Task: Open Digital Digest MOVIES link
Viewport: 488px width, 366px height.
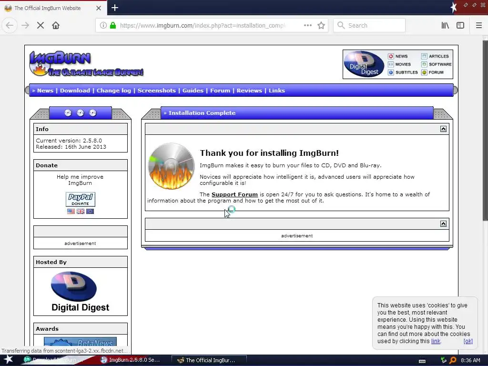Action: coord(400,64)
